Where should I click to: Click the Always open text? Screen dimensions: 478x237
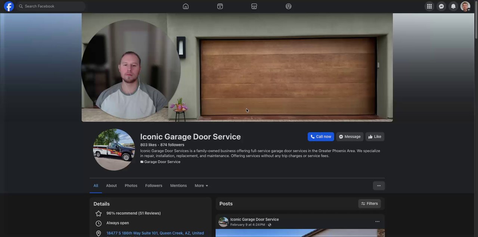[x=118, y=223]
